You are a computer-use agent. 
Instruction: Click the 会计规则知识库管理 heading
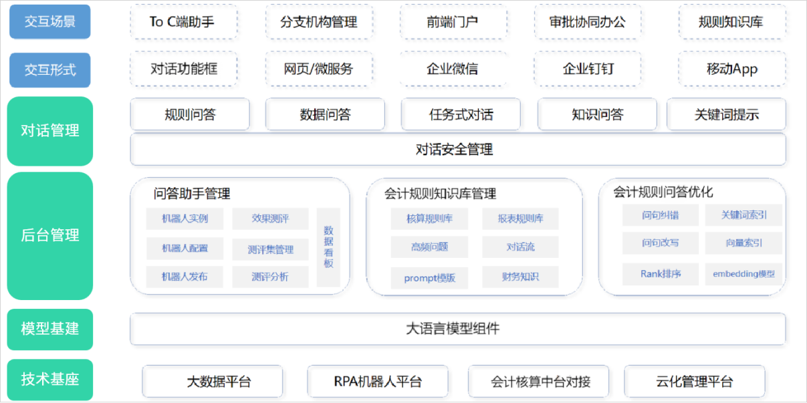(440, 194)
